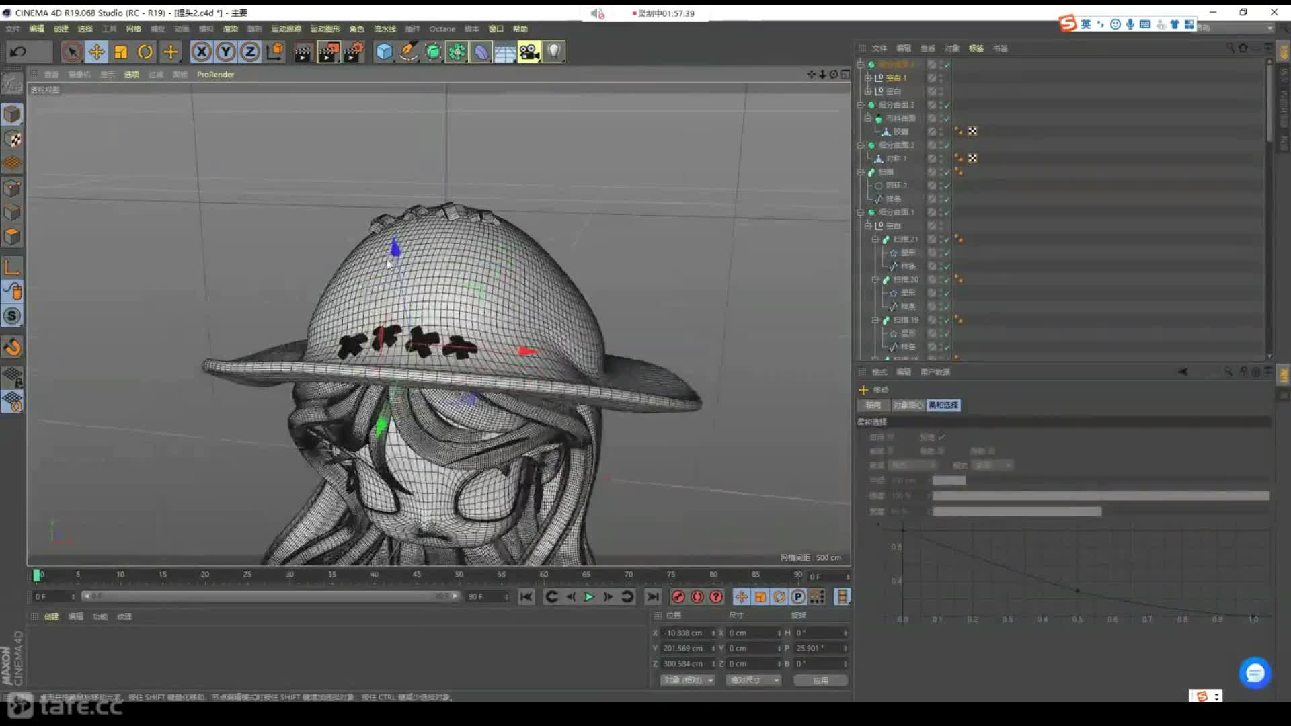This screenshot has height=726, width=1291.
Task: Select Texture mode checkerboard icon in sidebar
Action: pos(12,139)
